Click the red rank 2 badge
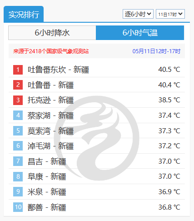The height and width of the screenshot is (221, 194). tap(18, 85)
